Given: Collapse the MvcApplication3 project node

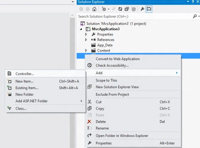Looking at the screenshot, I should click(x=81, y=29).
